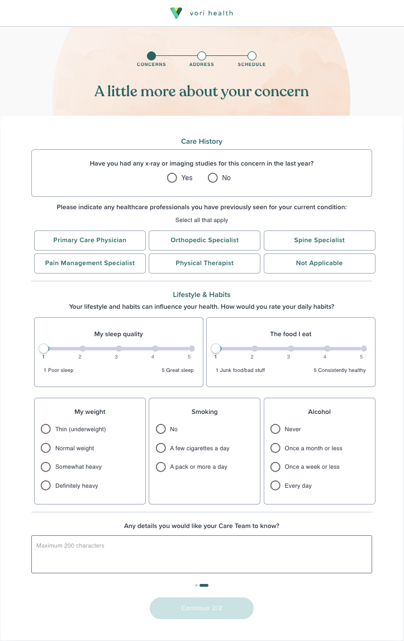The height and width of the screenshot is (641, 404).
Task: Toggle the Not Applicable button
Action: coord(320,263)
